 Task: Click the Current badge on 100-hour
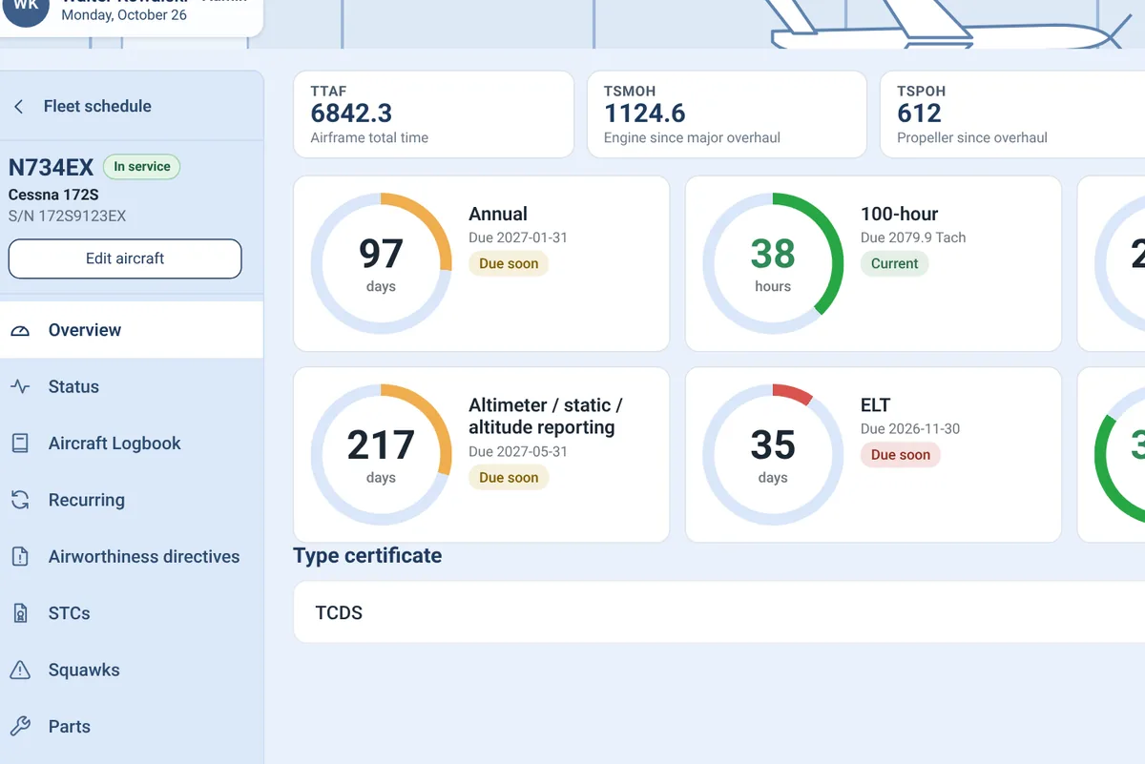(895, 264)
